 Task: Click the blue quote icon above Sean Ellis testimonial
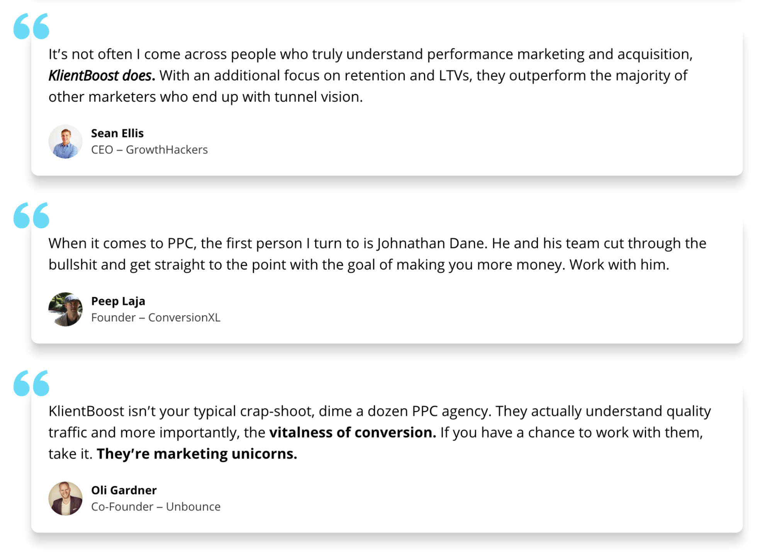[x=31, y=26]
